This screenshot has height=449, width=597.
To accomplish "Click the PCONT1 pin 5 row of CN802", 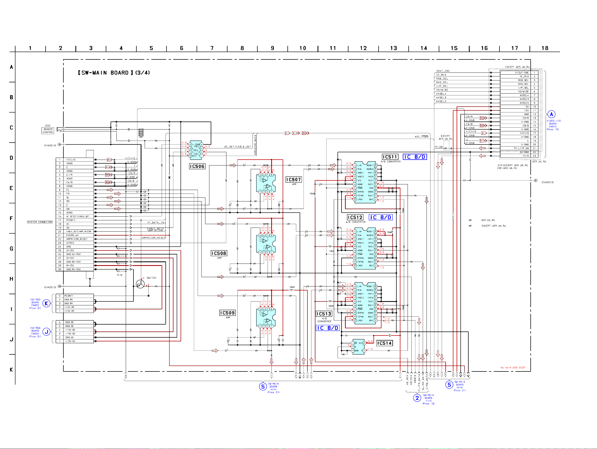I will [x=75, y=296].
